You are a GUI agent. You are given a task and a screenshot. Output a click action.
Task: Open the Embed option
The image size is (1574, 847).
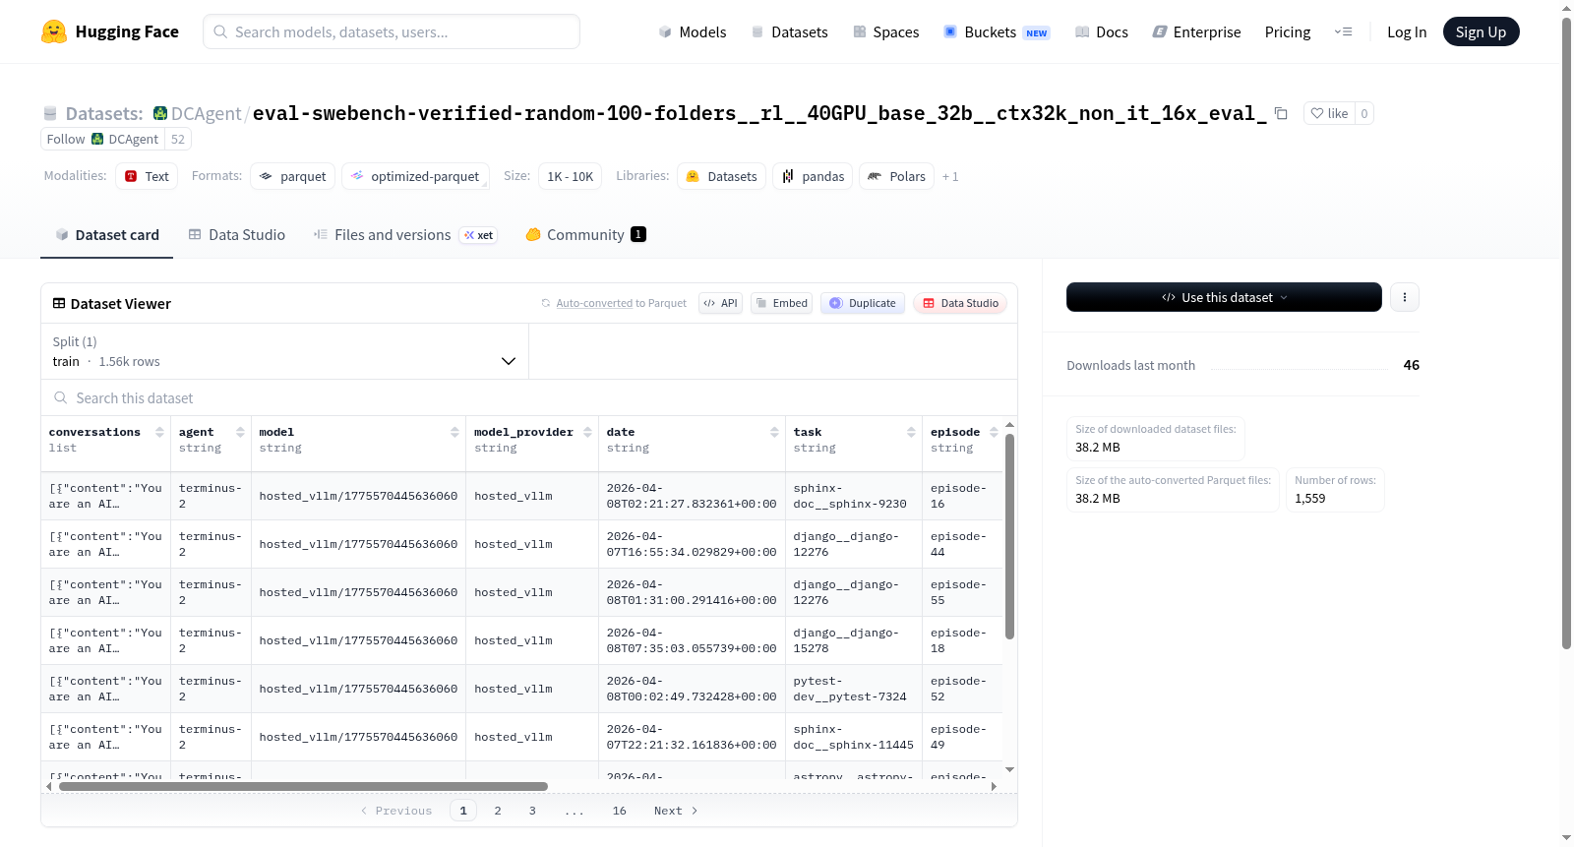782,303
